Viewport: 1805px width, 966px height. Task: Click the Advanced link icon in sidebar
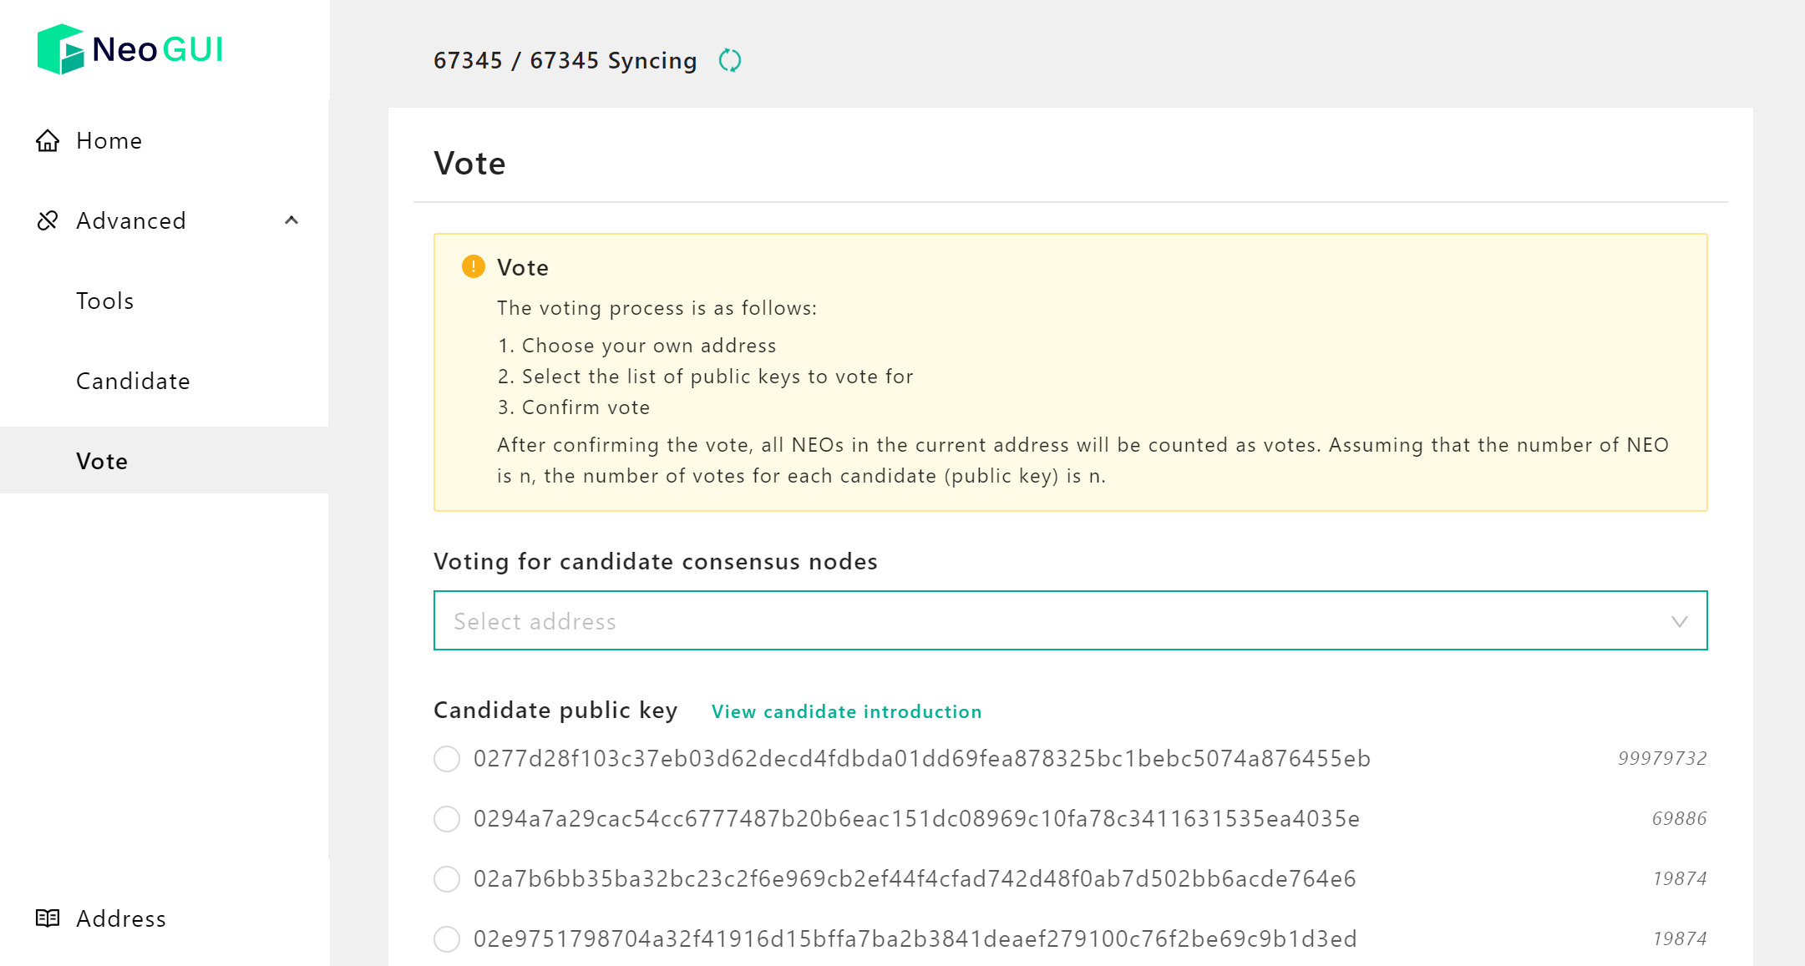(48, 220)
